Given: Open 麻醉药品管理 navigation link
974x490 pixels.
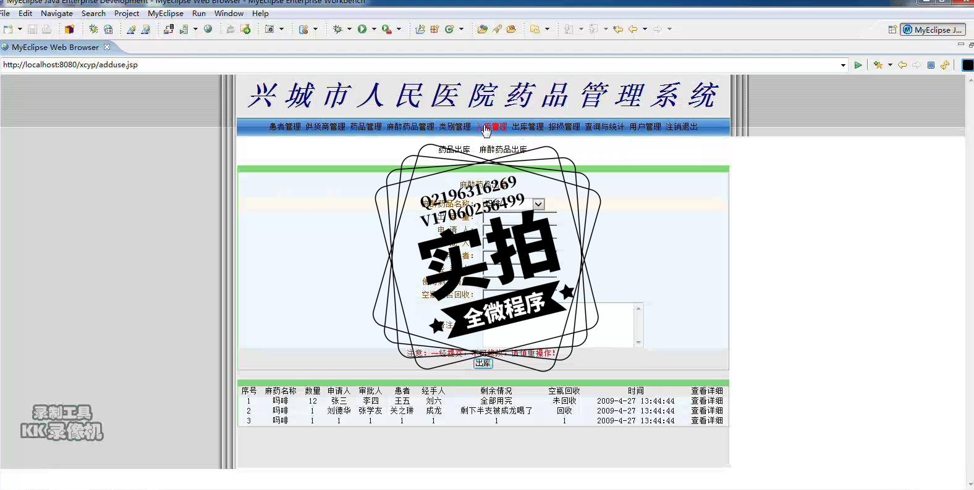Looking at the screenshot, I should (x=410, y=127).
